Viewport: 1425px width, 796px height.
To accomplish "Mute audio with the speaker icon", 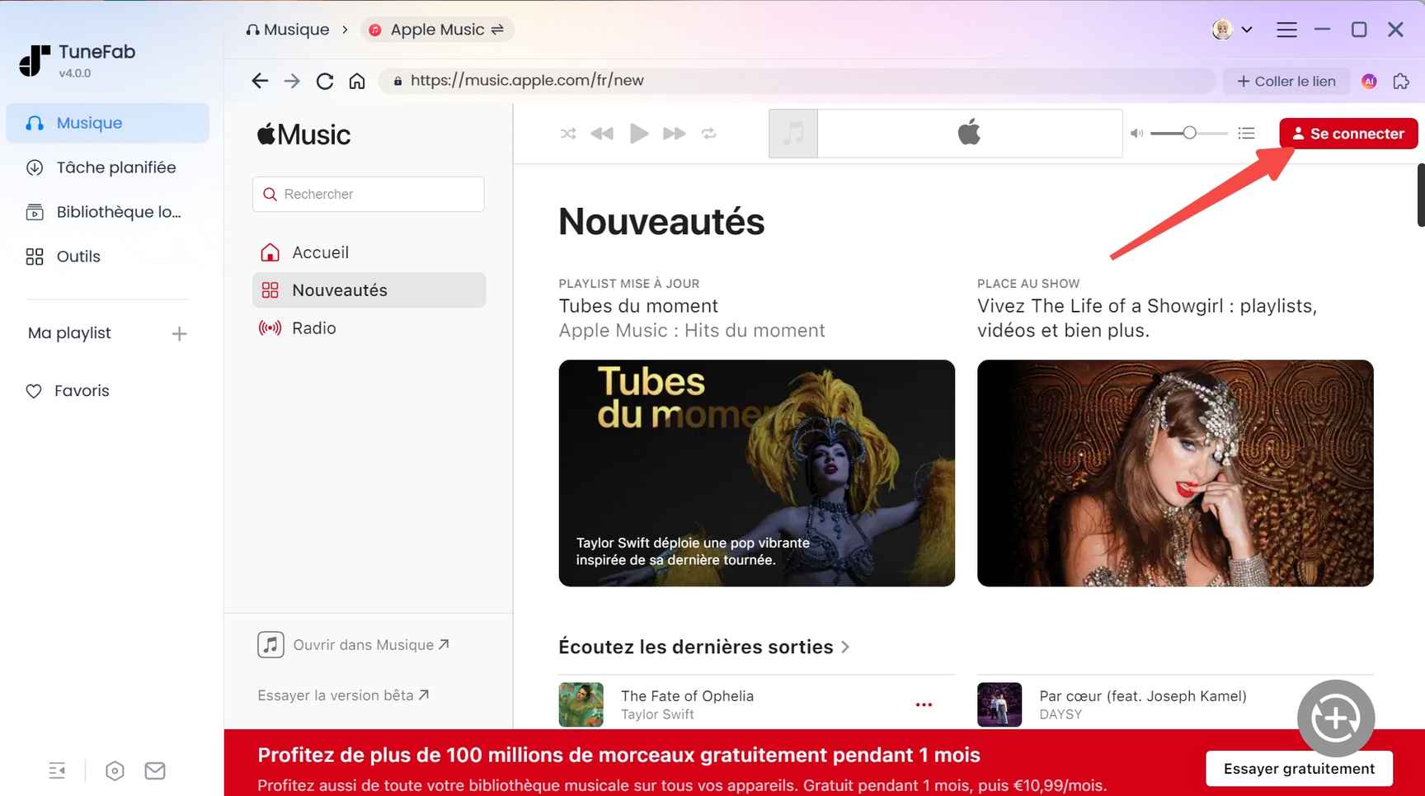I will (x=1136, y=133).
